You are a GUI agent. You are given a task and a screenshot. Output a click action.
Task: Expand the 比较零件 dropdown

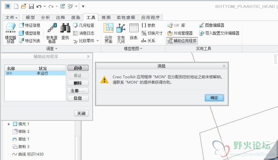coord(98,41)
